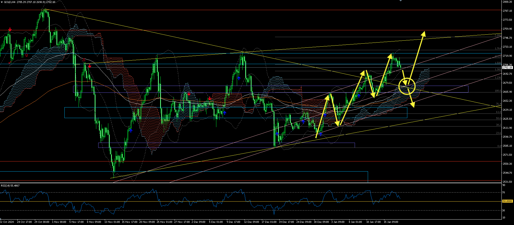Click the 2598.70 price scale label
514x225 pixels.
507,137
